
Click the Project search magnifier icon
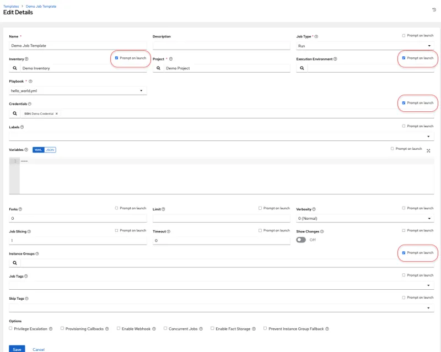click(158, 68)
